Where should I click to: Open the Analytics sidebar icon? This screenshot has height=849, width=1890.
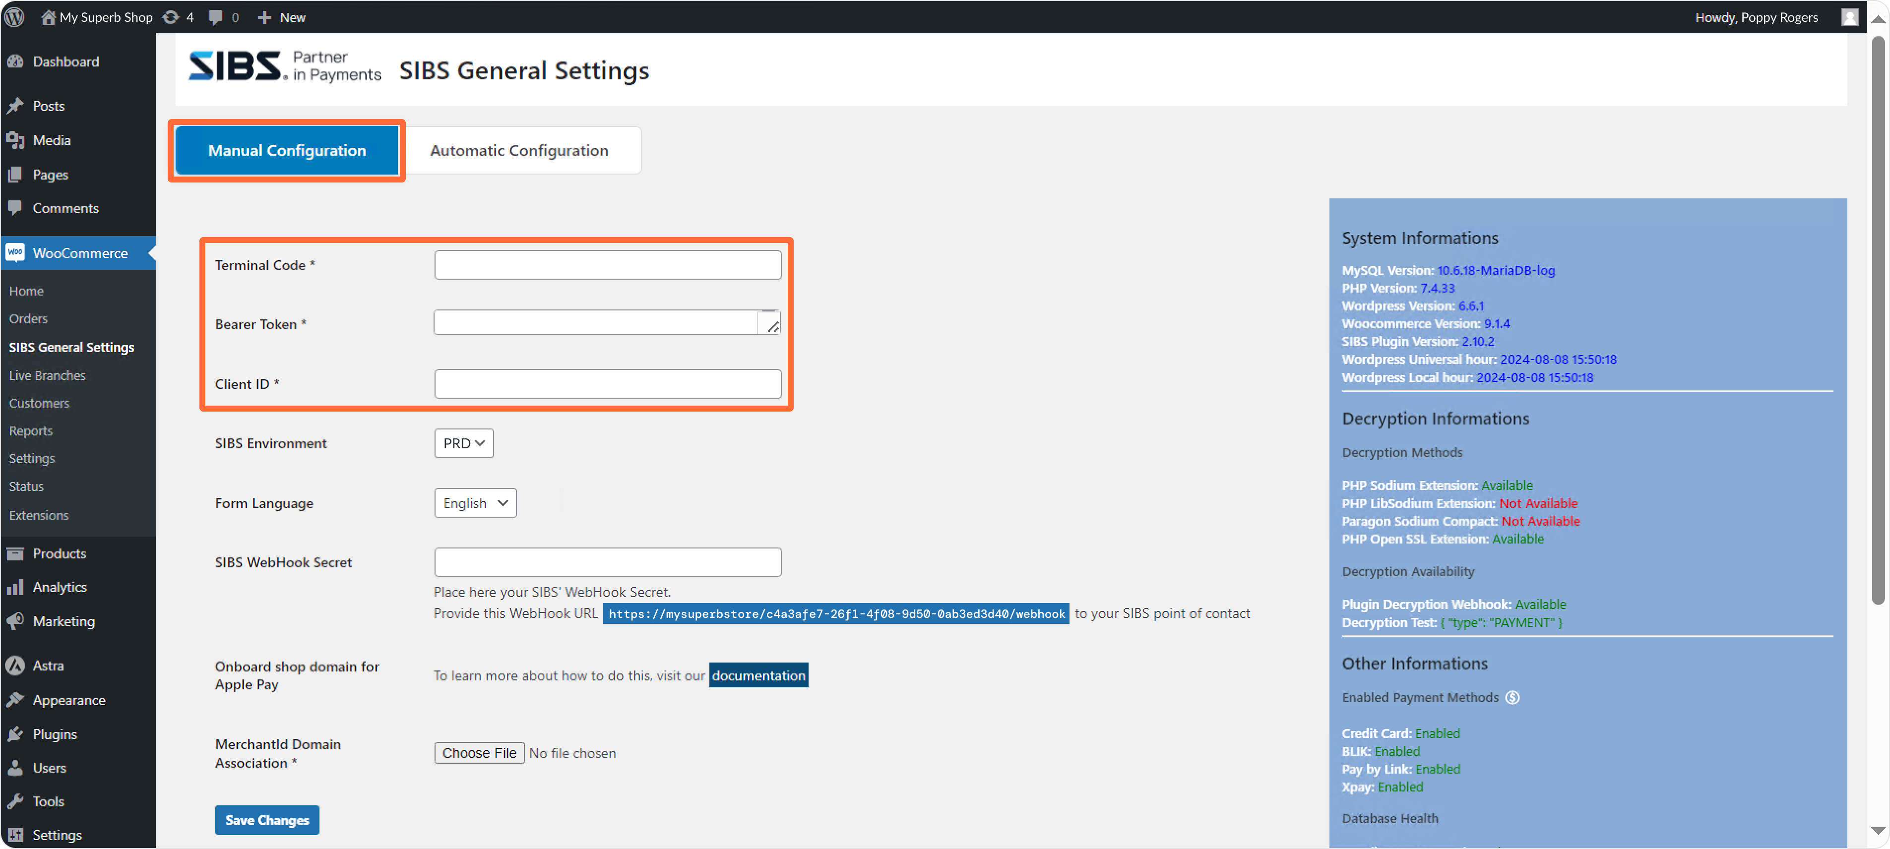[15, 587]
